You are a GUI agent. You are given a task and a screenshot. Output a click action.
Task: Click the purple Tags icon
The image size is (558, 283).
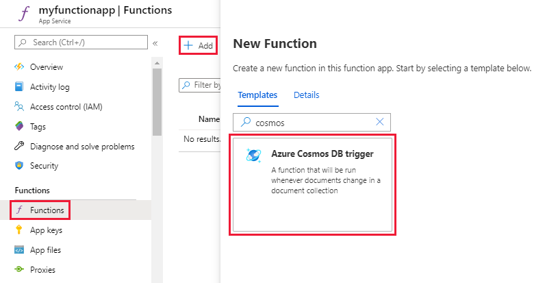19,127
